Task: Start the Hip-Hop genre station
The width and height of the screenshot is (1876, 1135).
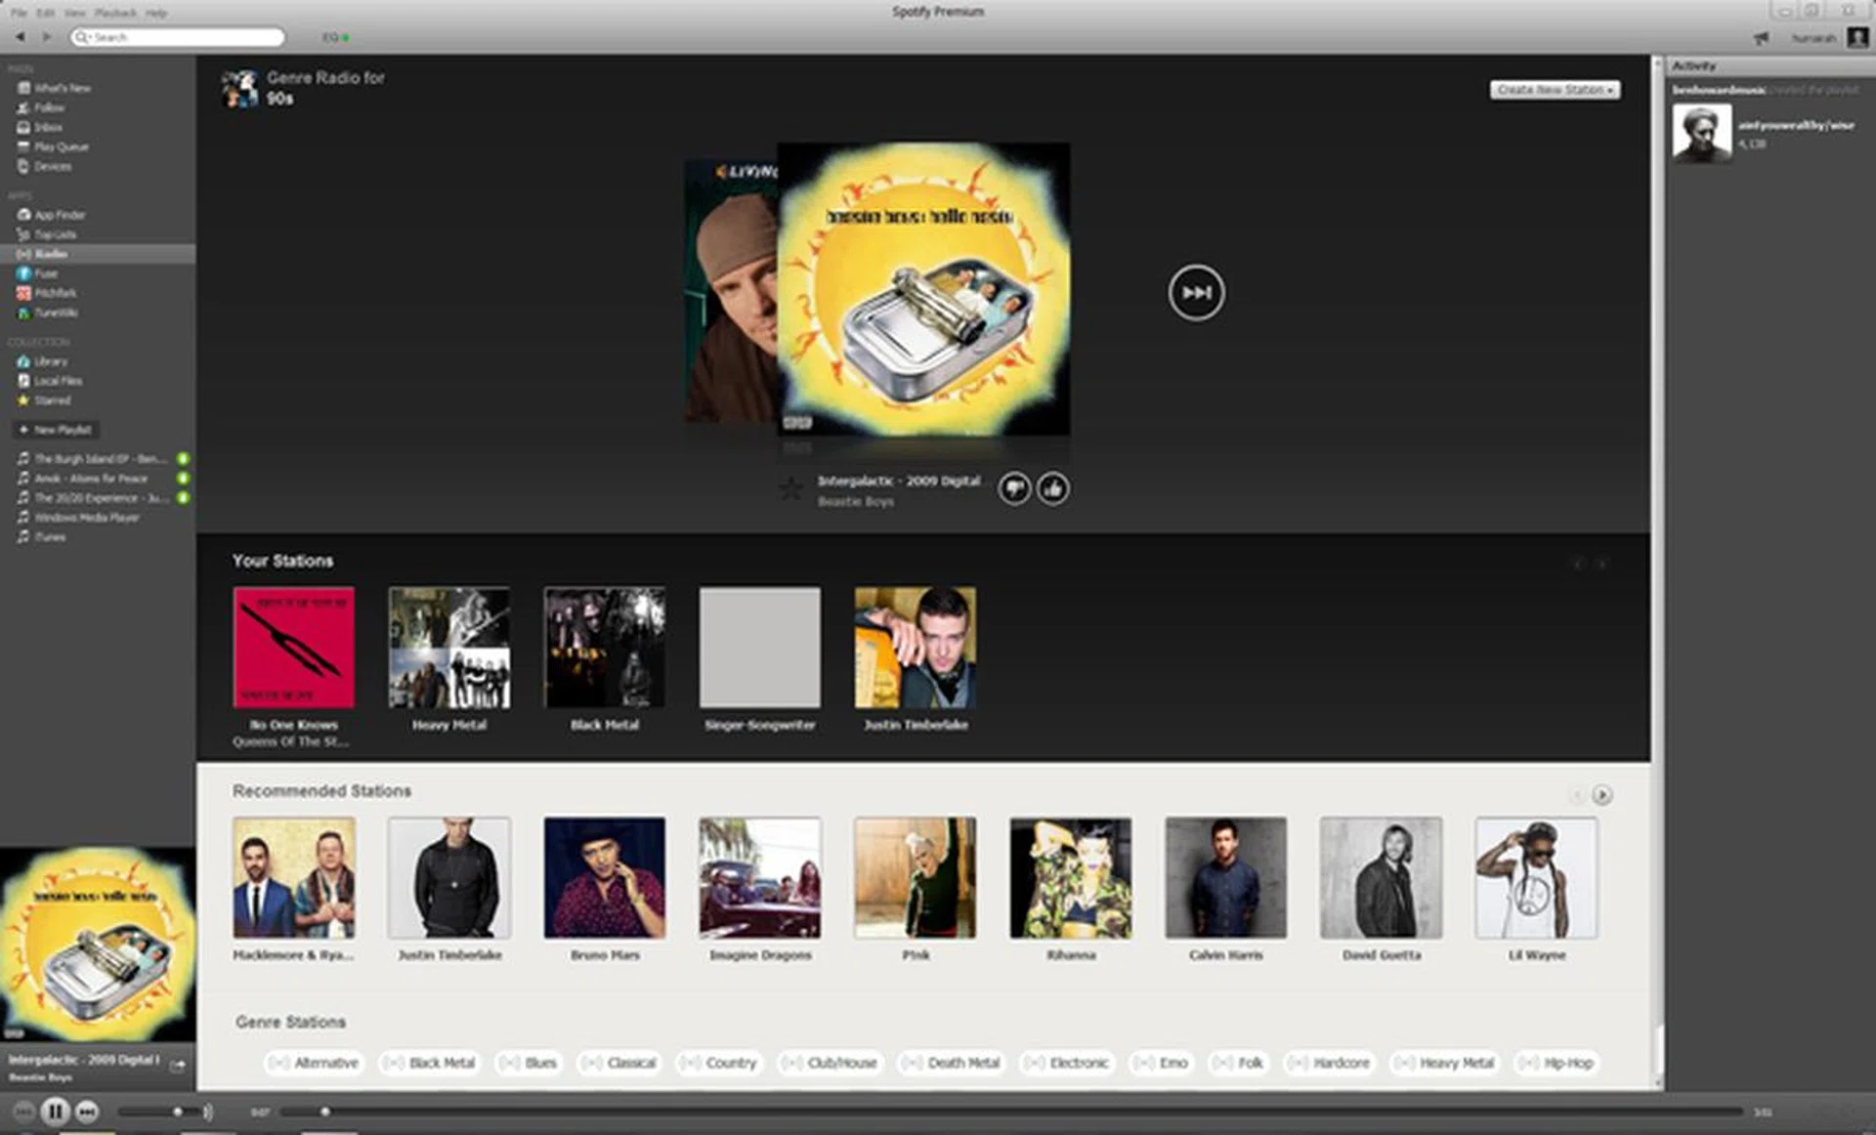Action: click(x=1556, y=1063)
